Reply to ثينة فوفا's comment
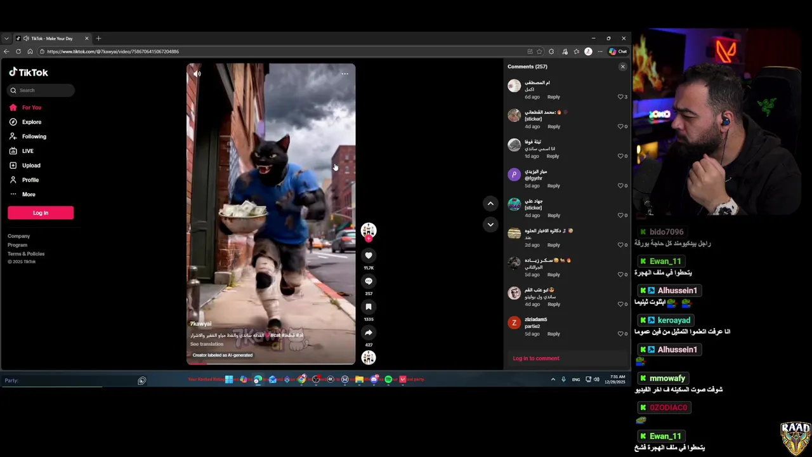 point(553,156)
